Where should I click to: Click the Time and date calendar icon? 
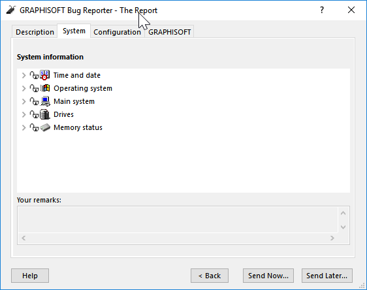(44, 75)
